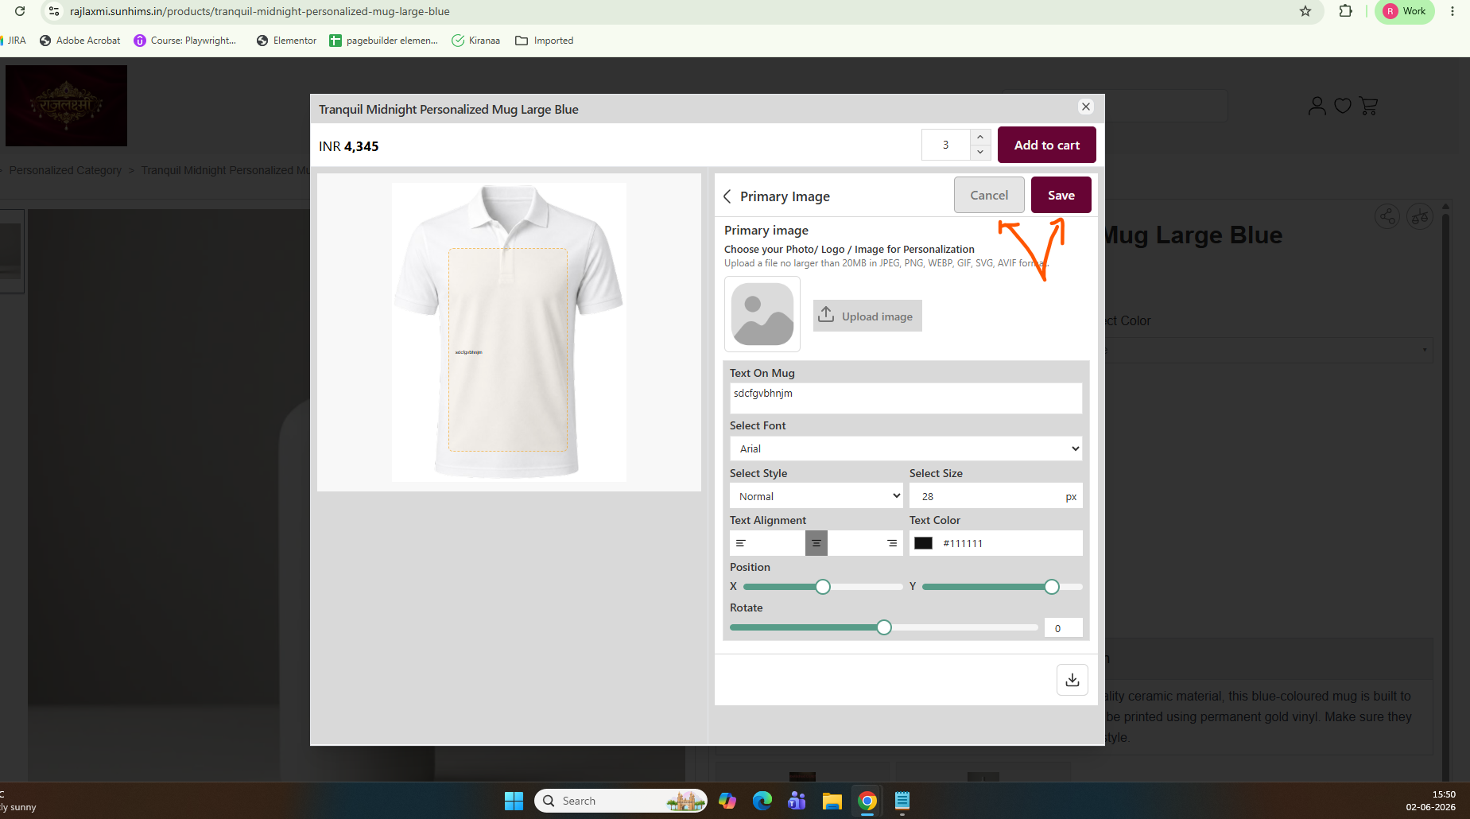Viewport: 1470px width, 819px height.
Task: Open Notepad from the taskbar
Action: [902, 801]
